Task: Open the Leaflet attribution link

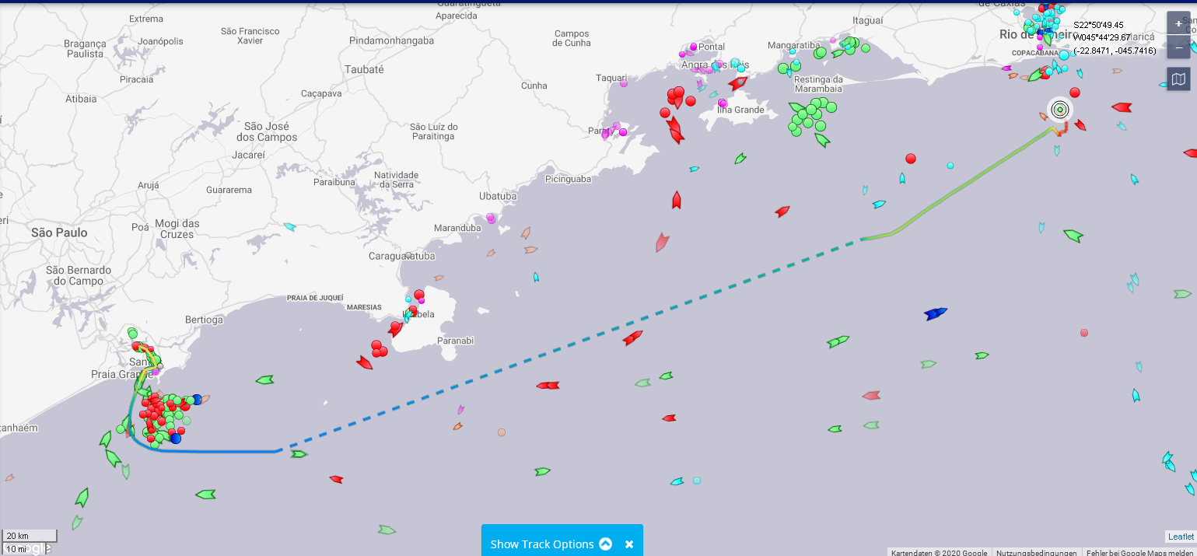Action: pyautogui.click(x=1181, y=537)
